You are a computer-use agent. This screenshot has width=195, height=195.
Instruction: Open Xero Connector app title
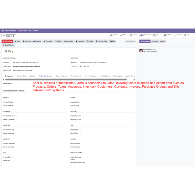[10, 31]
